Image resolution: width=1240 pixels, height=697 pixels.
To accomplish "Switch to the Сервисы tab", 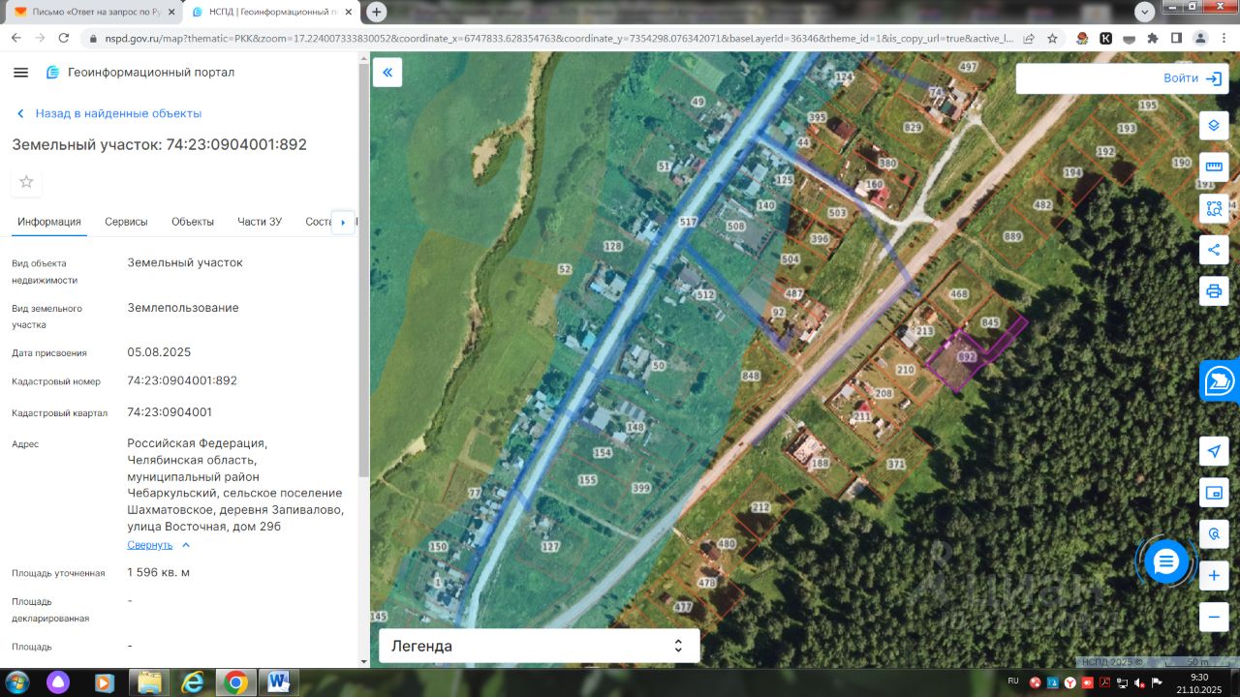I will (x=126, y=222).
